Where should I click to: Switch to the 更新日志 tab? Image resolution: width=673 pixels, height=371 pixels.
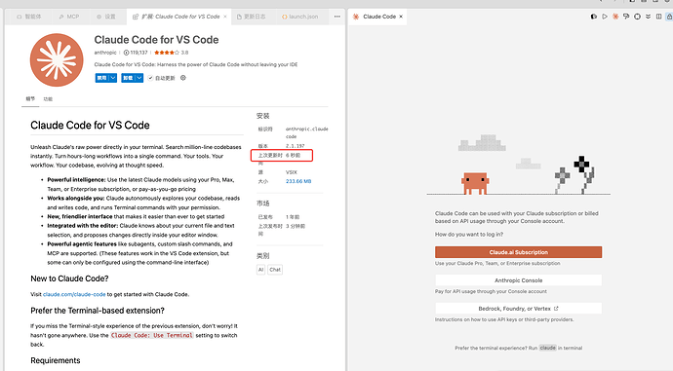click(x=251, y=17)
